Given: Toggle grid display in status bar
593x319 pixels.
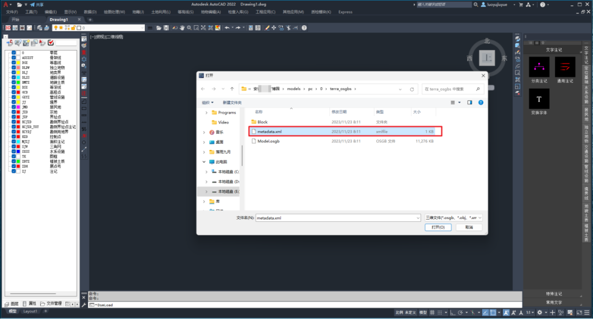Looking at the screenshot, I should tap(432, 312).
